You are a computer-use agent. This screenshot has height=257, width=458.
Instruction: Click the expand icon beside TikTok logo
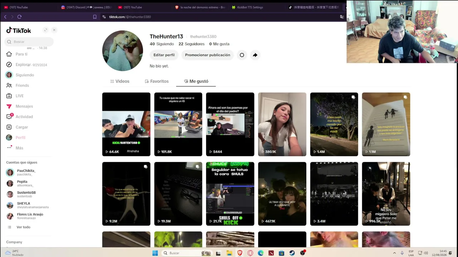[45, 30]
